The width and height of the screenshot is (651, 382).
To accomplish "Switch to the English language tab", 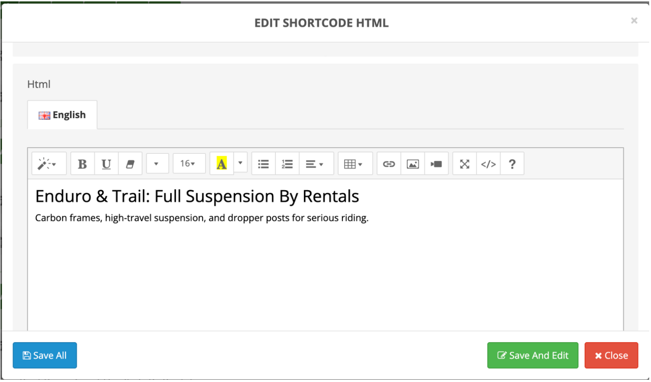I will click(63, 115).
